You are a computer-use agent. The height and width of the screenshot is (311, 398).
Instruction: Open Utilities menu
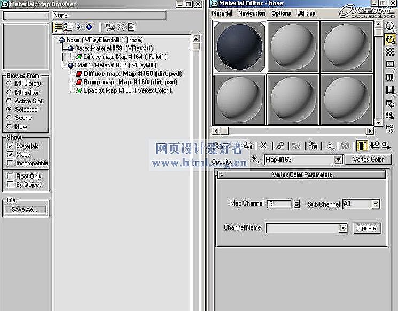tap(306, 13)
